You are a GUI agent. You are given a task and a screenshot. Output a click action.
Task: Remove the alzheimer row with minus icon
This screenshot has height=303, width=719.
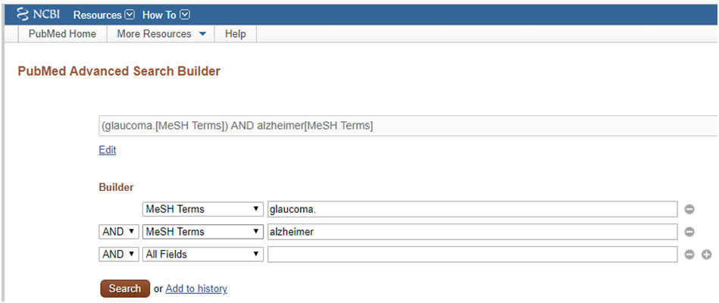(689, 232)
